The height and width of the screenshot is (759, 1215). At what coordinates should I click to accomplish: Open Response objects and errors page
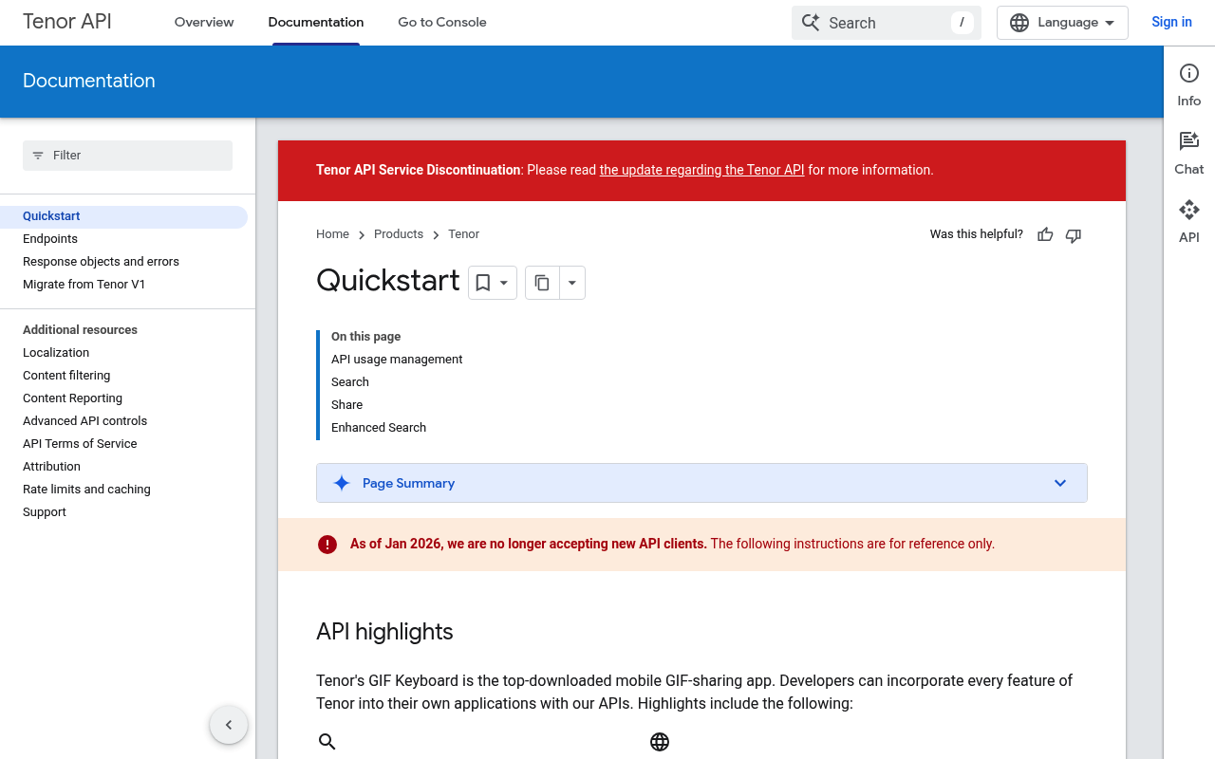[x=101, y=262]
